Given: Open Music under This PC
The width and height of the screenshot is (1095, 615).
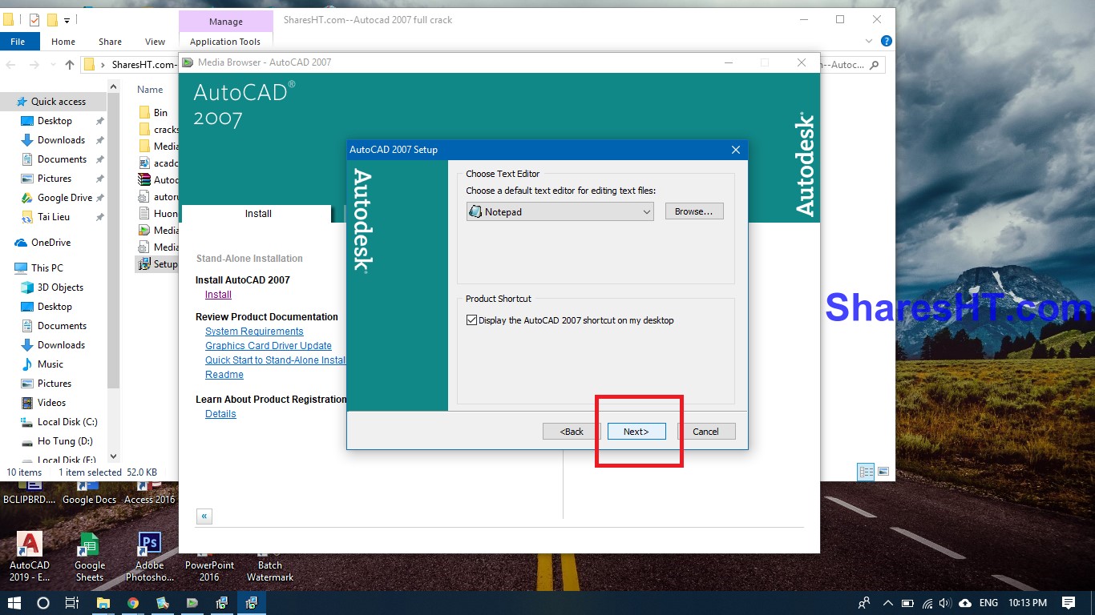Looking at the screenshot, I should pyautogui.click(x=51, y=364).
